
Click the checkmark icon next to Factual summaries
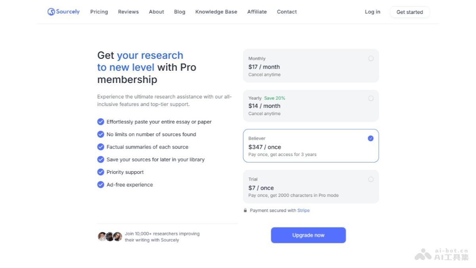(101, 147)
